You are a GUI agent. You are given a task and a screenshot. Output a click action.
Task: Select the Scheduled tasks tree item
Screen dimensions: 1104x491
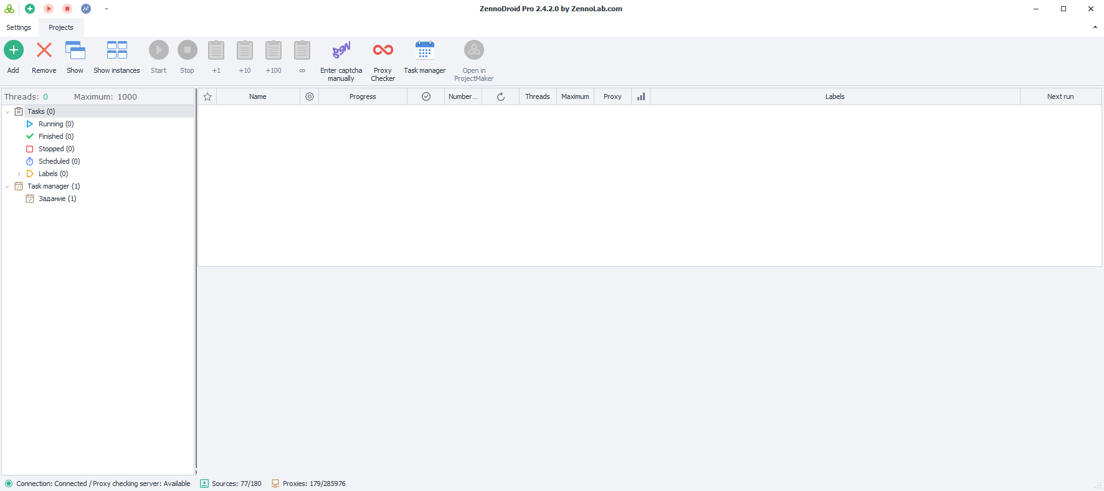(59, 161)
